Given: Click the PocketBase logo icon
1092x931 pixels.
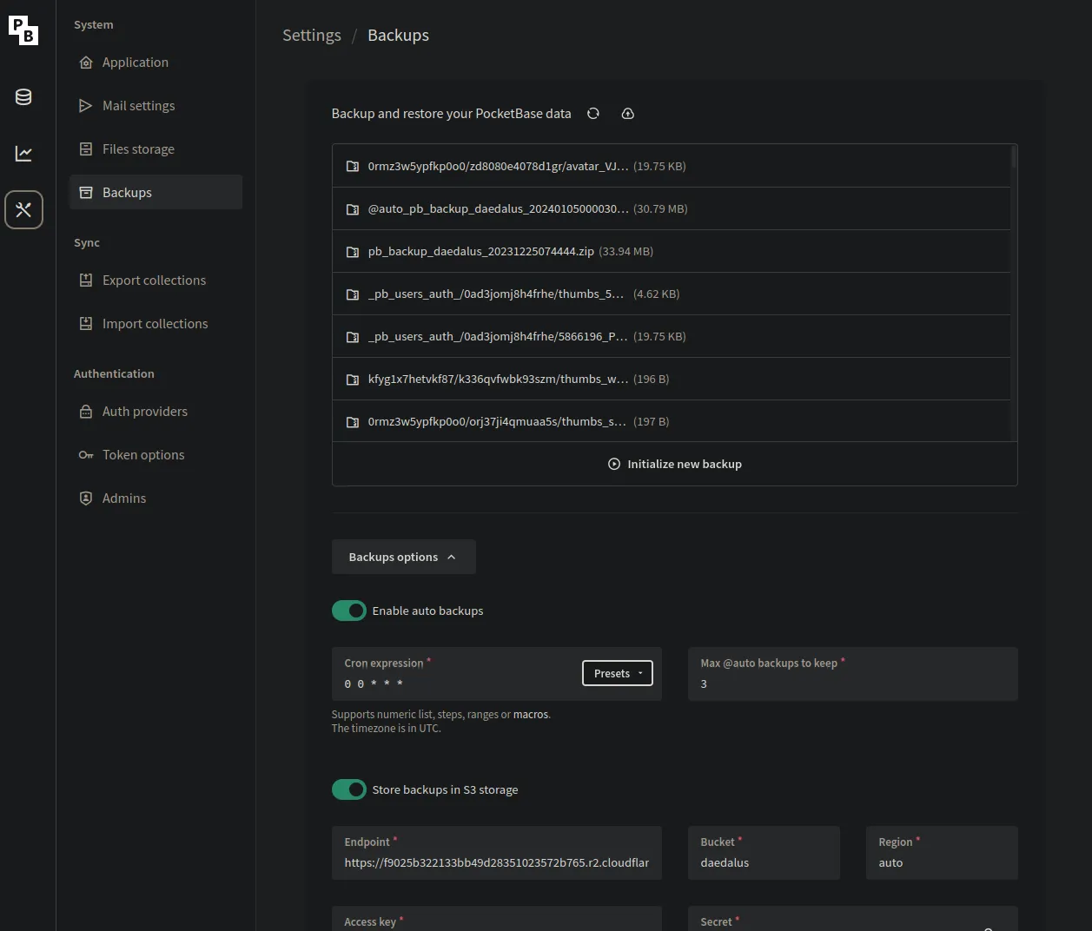Looking at the screenshot, I should (x=23, y=30).
